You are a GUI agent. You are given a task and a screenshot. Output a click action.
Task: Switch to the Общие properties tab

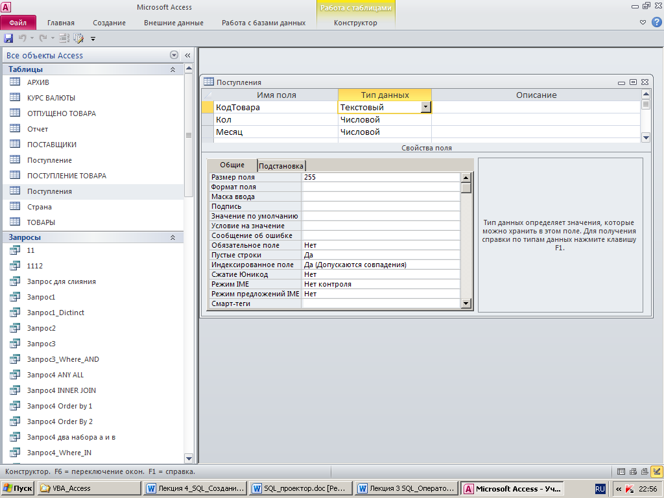pyautogui.click(x=232, y=165)
